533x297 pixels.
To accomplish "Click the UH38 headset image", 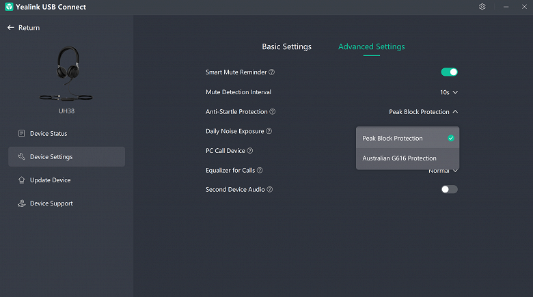I will point(66,74).
